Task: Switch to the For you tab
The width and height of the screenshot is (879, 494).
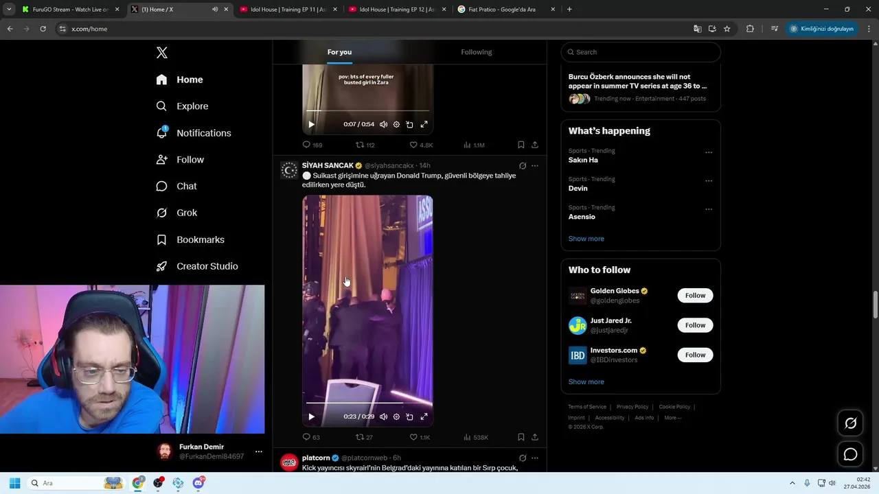Action: [339, 52]
